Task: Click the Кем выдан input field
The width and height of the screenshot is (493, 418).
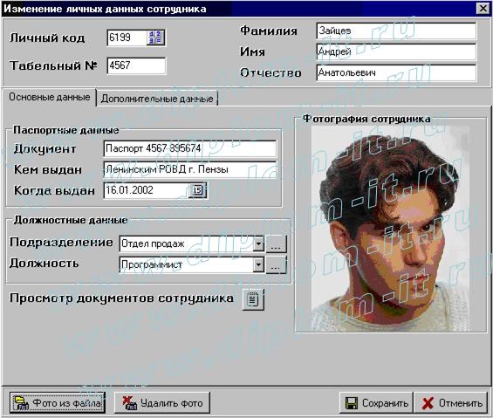Action: click(x=190, y=169)
